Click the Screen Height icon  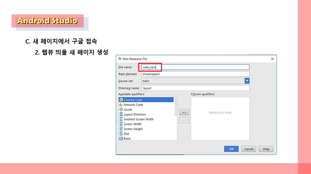click(x=121, y=129)
